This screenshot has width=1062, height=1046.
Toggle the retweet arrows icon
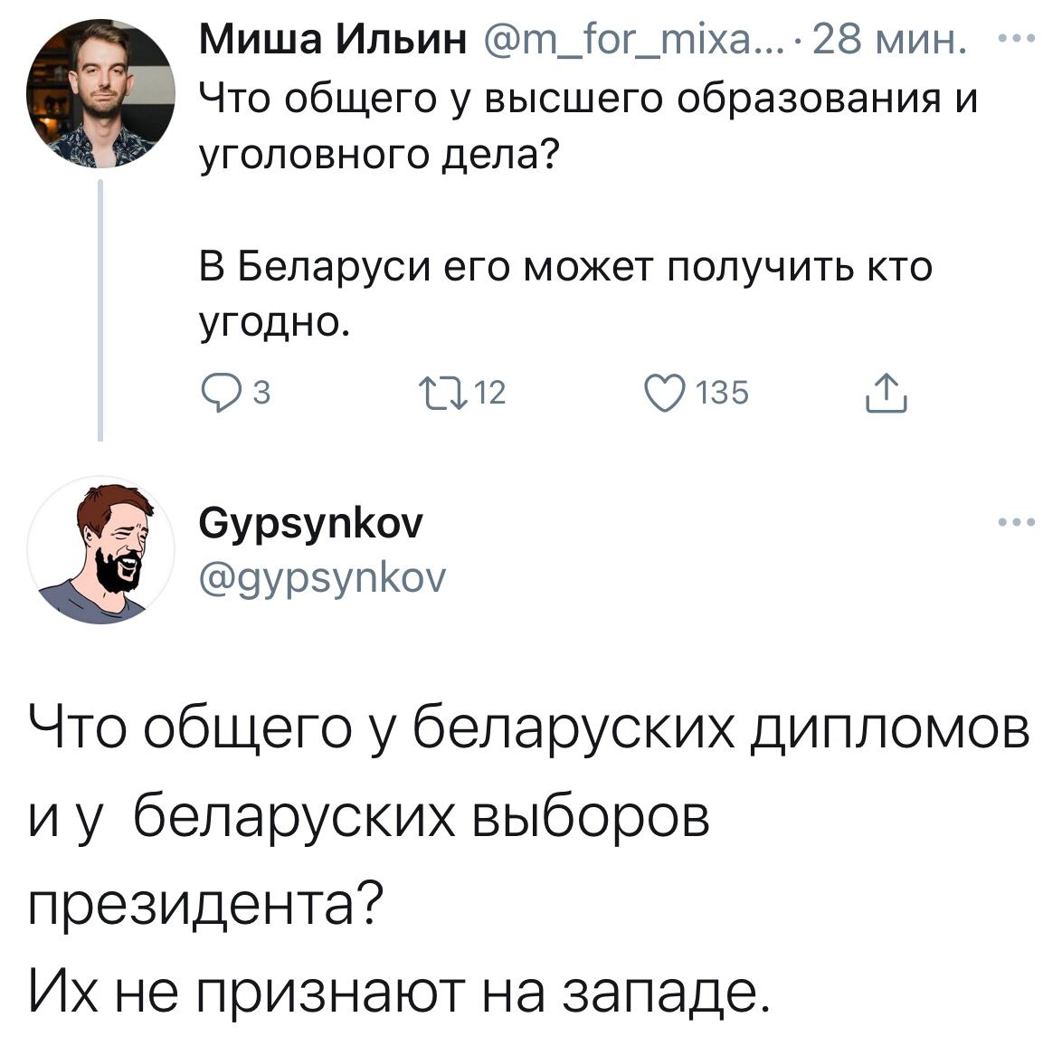pos(443,393)
